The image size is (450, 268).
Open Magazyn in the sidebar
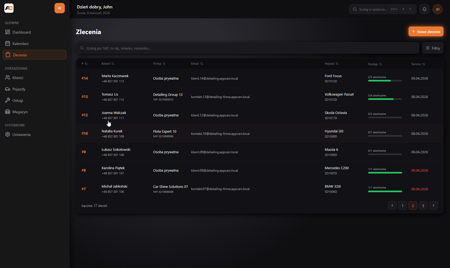[x=20, y=112]
